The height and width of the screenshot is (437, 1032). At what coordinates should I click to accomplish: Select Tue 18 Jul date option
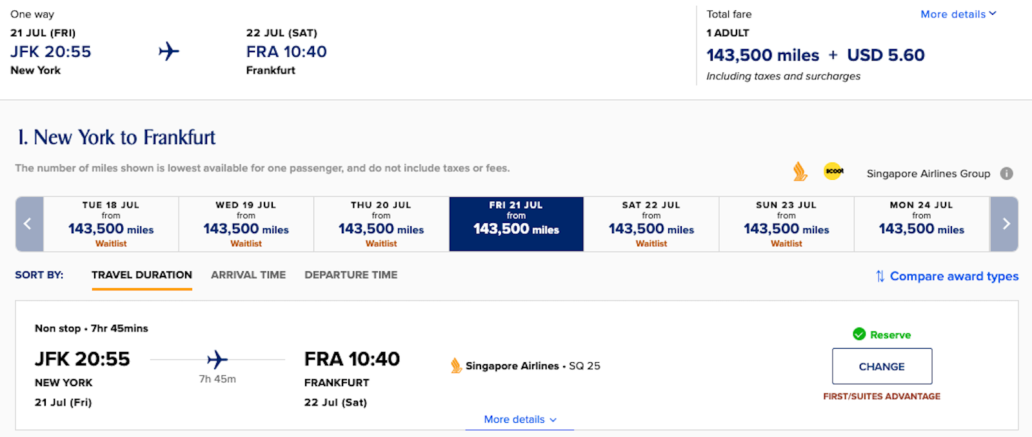[111, 224]
